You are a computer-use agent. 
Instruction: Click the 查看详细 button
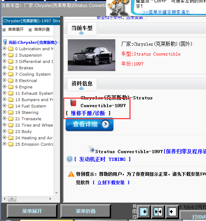[90, 124]
